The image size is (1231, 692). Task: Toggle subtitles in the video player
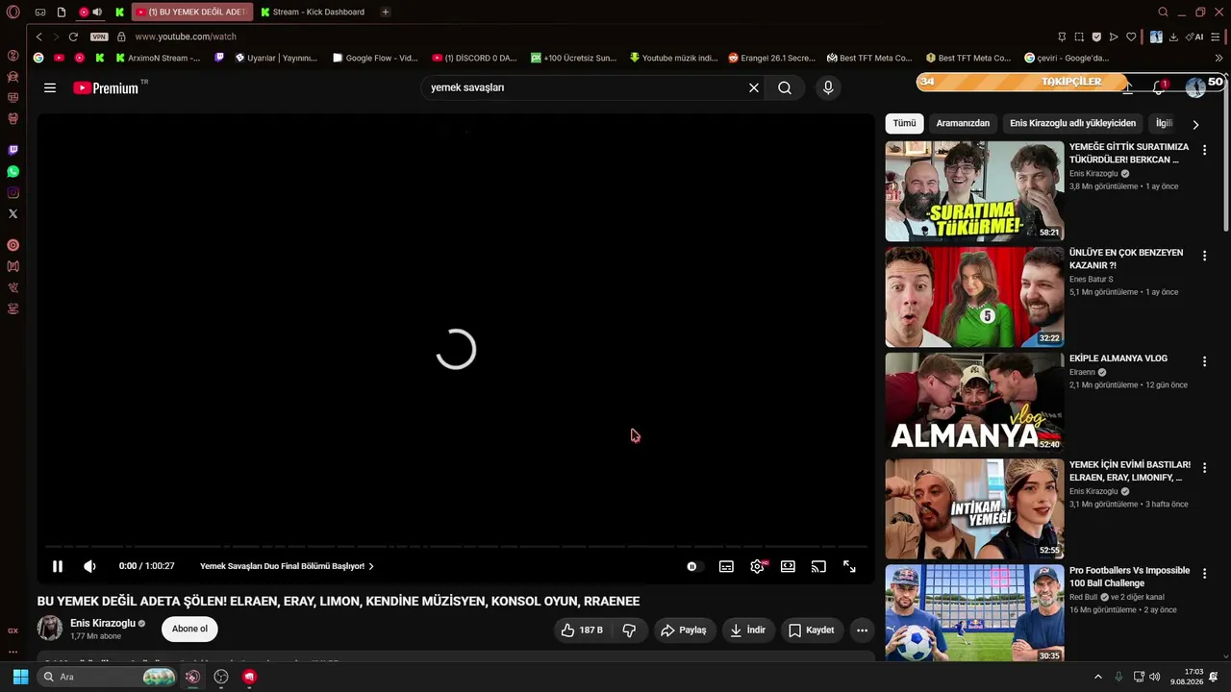pyautogui.click(x=726, y=566)
